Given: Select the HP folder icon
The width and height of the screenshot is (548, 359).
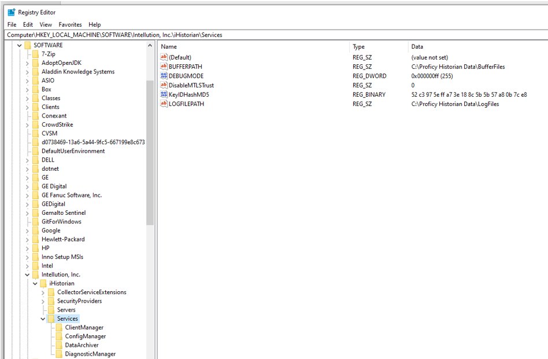Looking at the screenshot, I should click(x=35, y=248).
